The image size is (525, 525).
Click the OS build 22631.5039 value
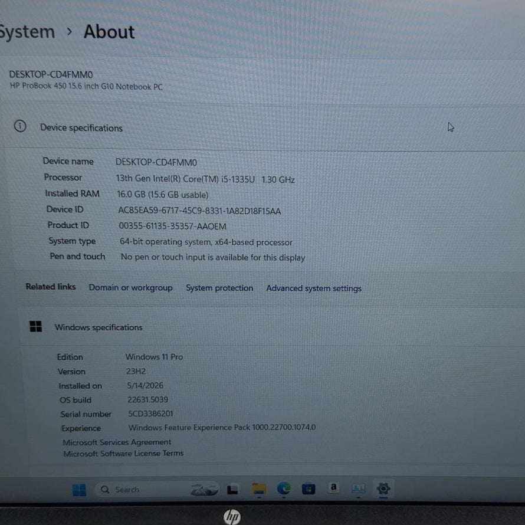coord(147,399)
